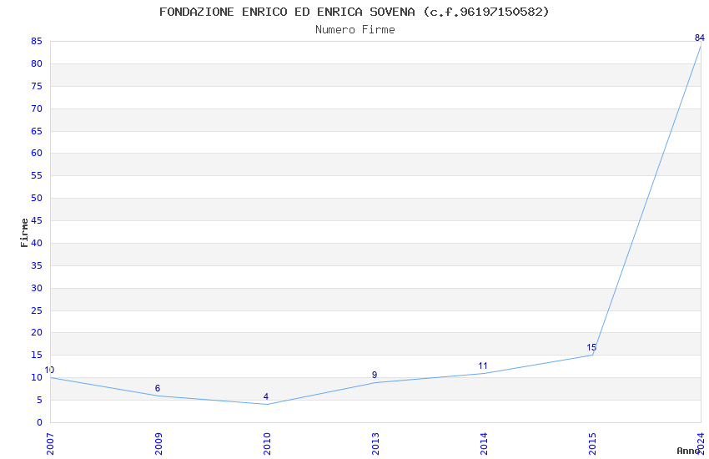Select the data label 6 for 2009
The image size is (709, 459).
158,388
